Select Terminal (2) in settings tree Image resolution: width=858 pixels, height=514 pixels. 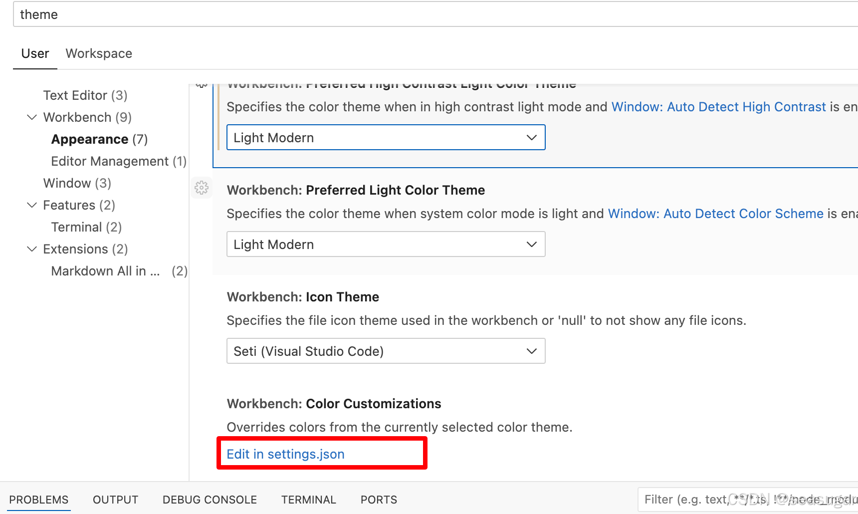[x=86, y=227]
